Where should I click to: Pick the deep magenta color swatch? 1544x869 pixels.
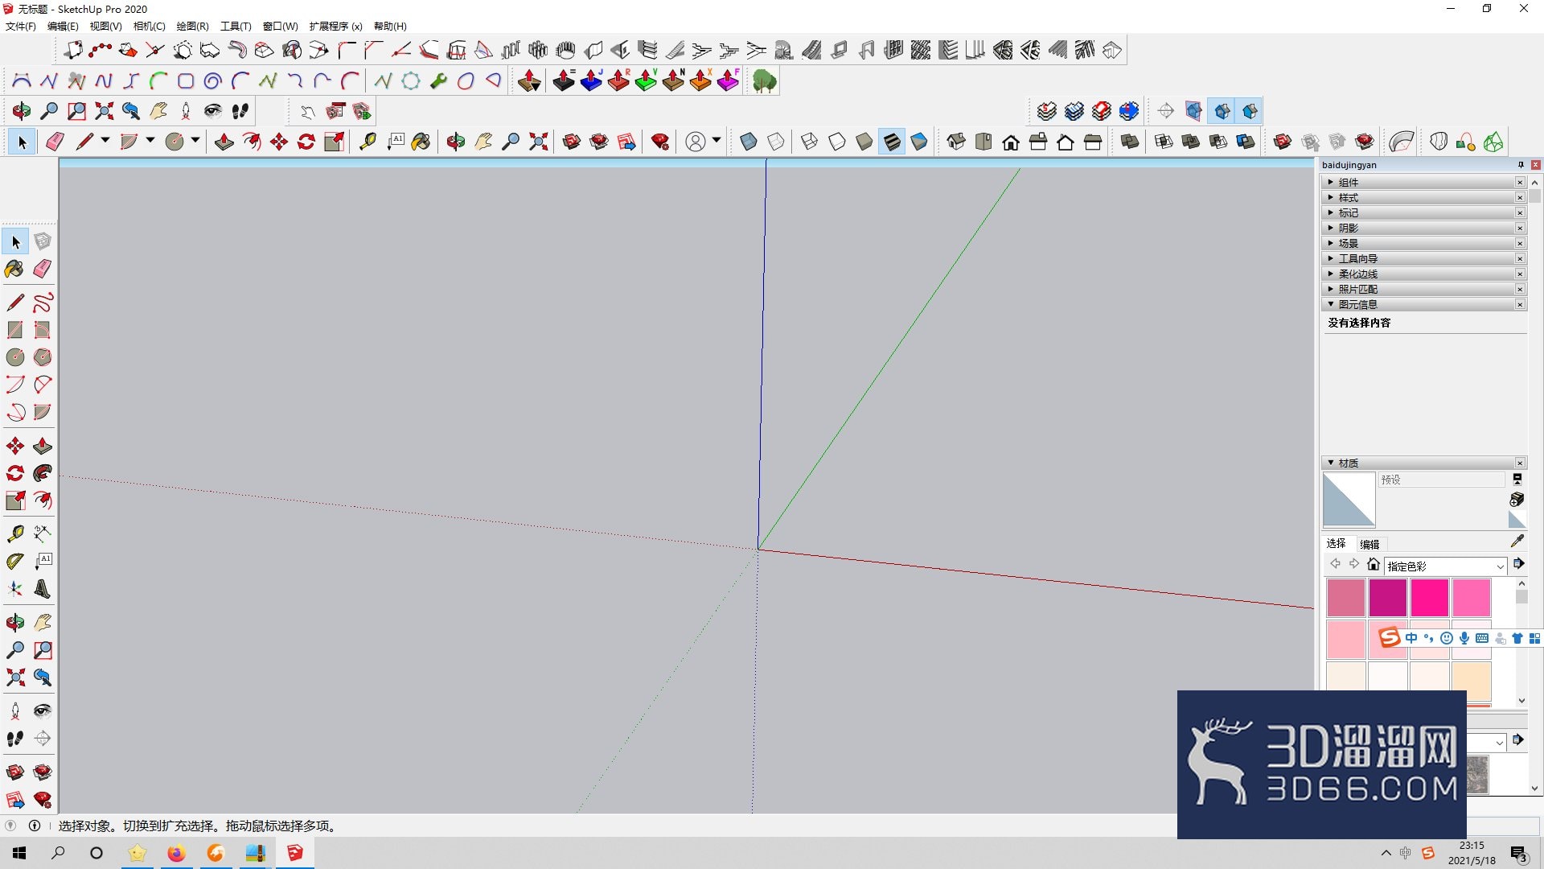click(1387, 598)
